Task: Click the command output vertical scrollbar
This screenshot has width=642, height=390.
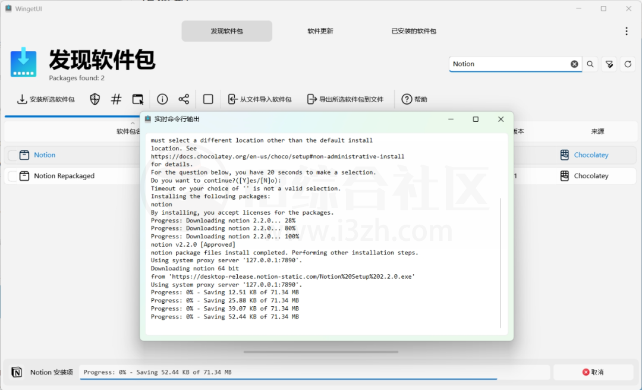Action: click(501, 263)
